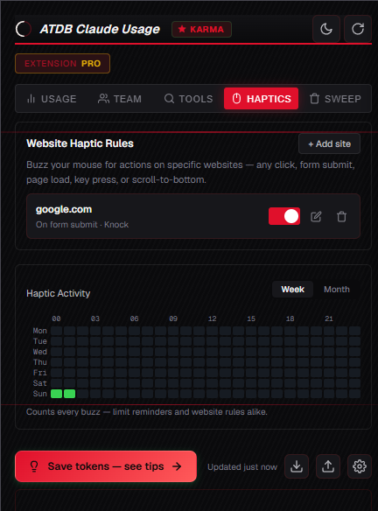Refresh usage data with the reload icon
Screen dimensions: 378x511
tap(358, 29)
